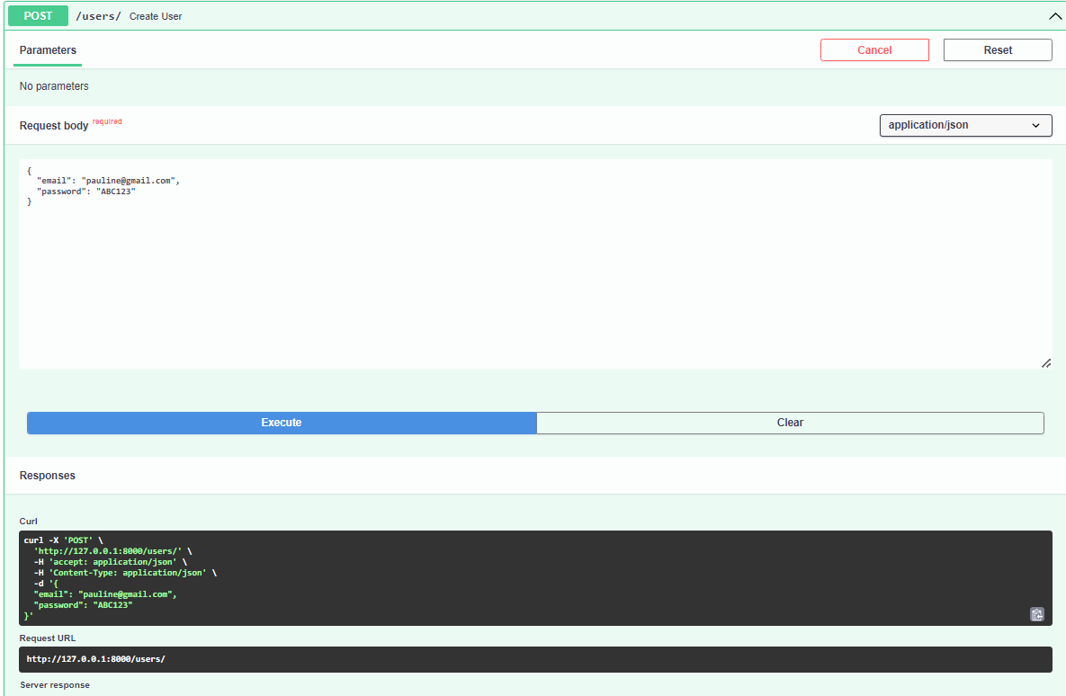The image size is (1066, 696).
Task: Click the Responses section header
Action: [47, 475]
